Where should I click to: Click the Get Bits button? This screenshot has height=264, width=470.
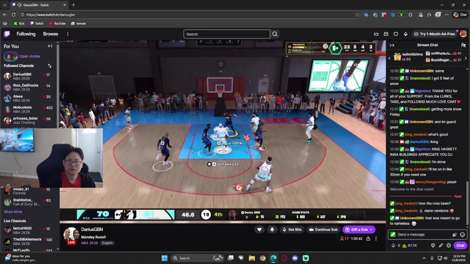[292, 230]
